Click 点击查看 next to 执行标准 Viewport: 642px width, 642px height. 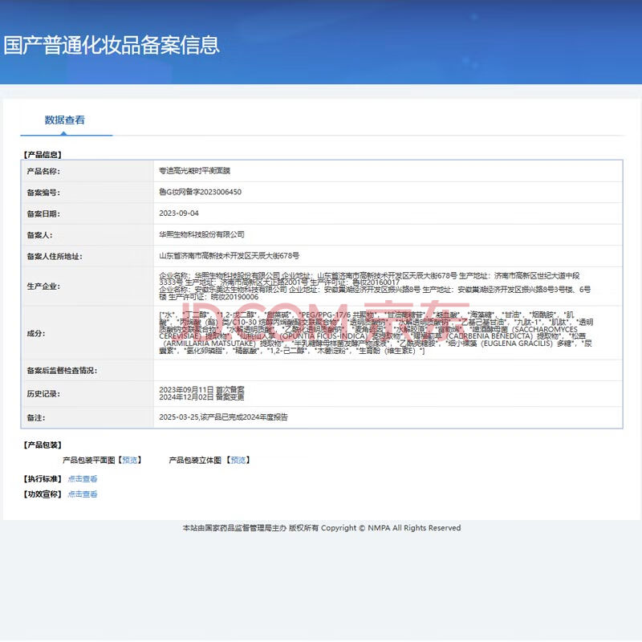[x=83, y=479]
